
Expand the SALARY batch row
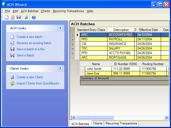72,48
